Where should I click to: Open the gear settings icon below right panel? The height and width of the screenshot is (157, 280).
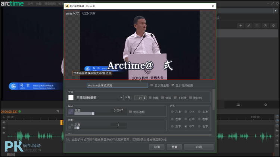pos(265,105)
